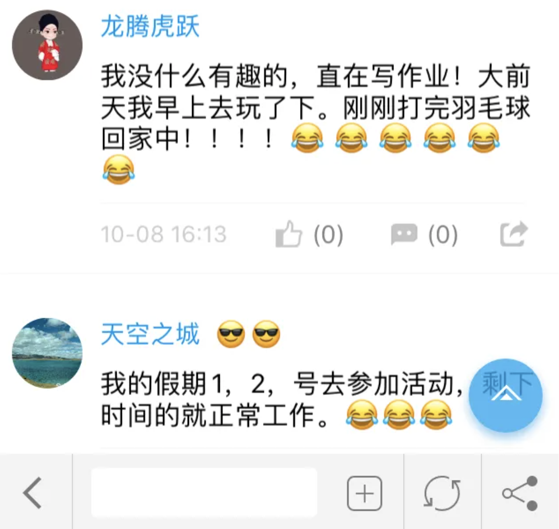Screen dimensions: 559x529
Task: Share 龙腾虎跃's post using the forward arrow icon
Action: tap(513, 234)
